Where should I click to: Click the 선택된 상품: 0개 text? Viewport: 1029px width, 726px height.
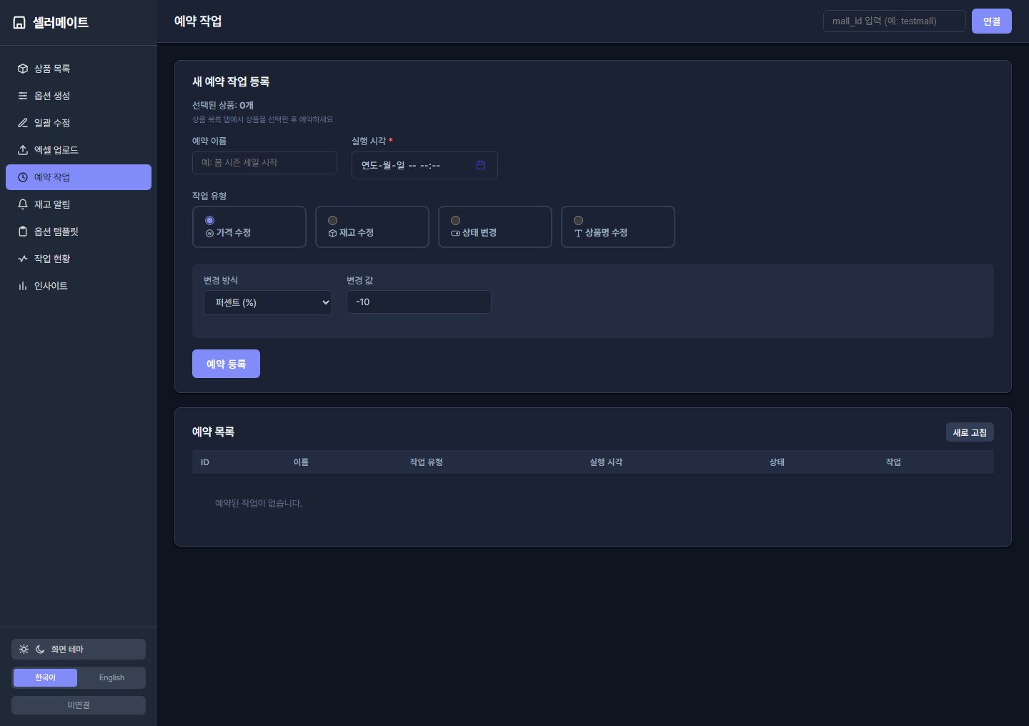[223, 105]
